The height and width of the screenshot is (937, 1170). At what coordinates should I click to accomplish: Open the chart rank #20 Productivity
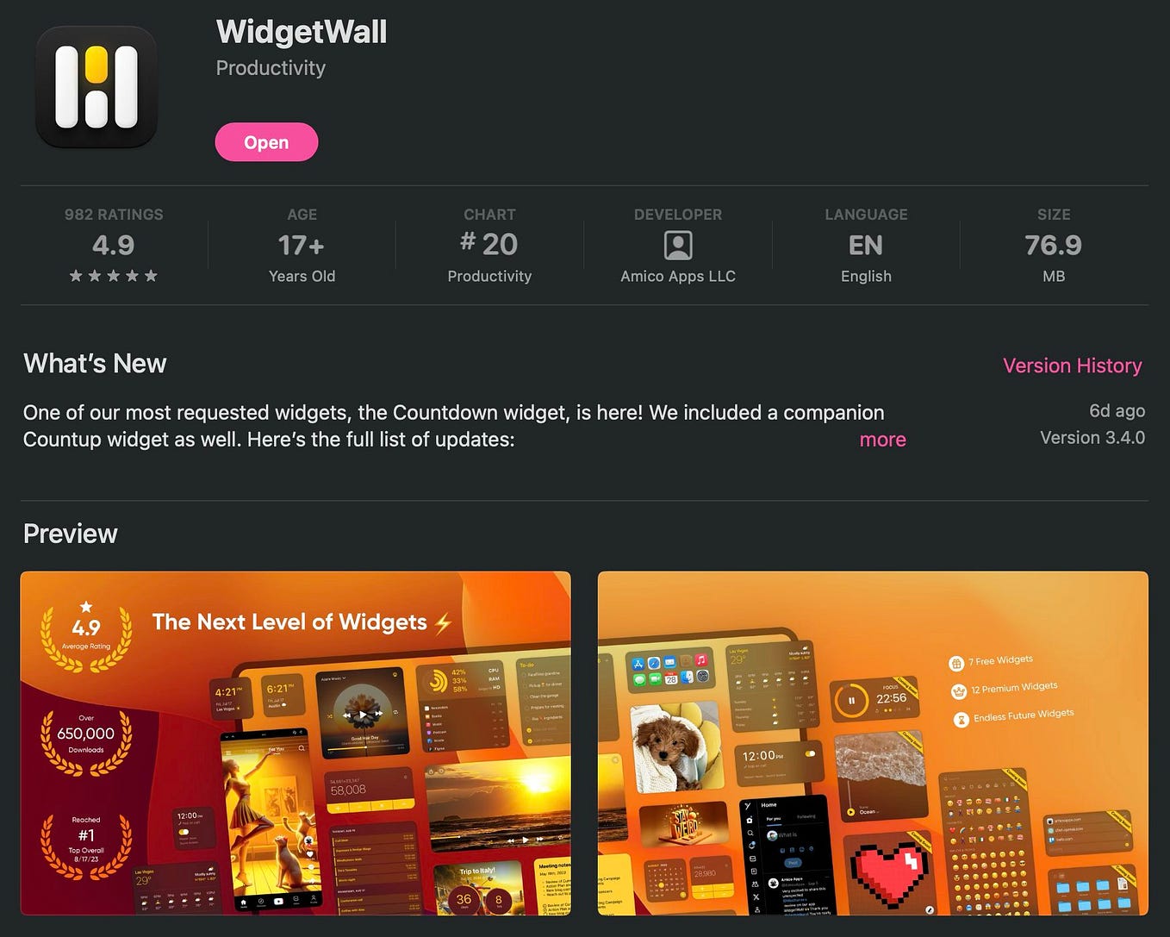click(x=489, y=244)
